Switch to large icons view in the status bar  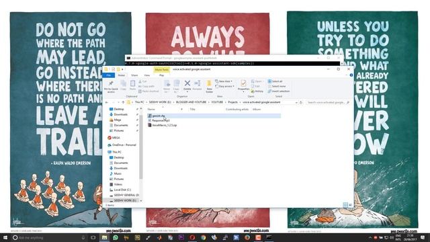point(350,204)
